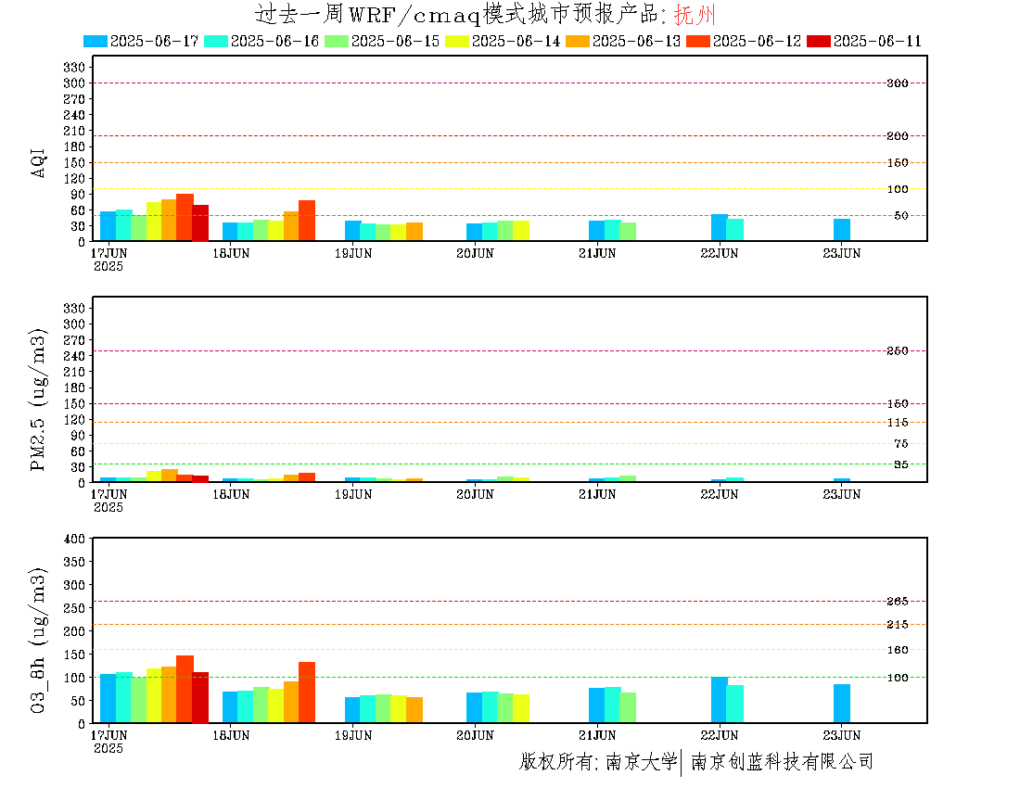Click the red city name 抚州 in title

(695, 14)
